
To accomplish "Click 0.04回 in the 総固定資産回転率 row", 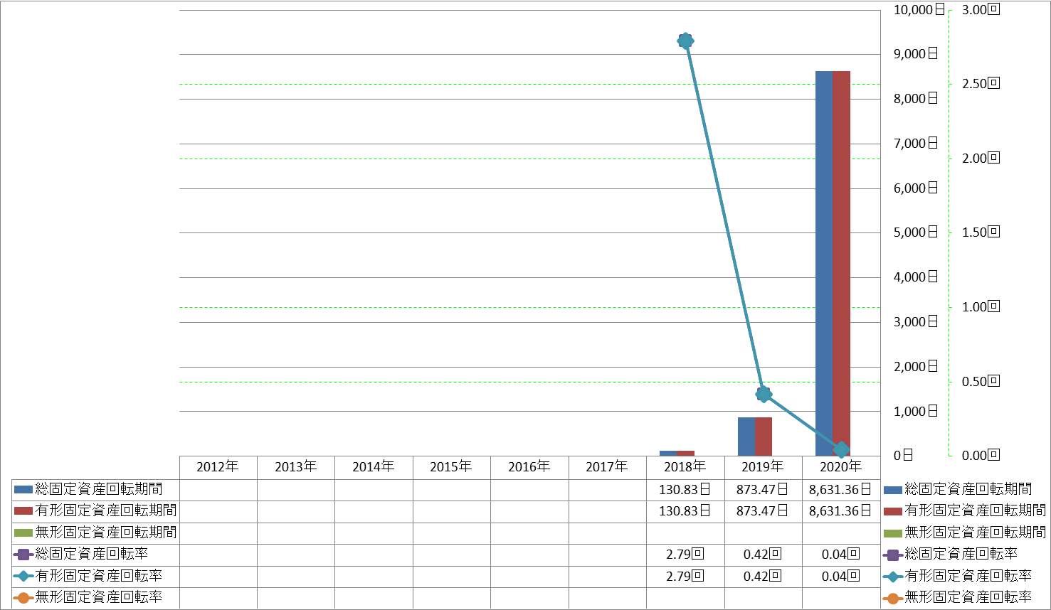I will (841, 555).
